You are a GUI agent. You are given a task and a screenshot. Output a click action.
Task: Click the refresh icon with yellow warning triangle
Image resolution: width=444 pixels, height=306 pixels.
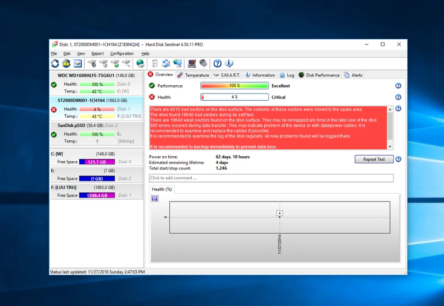[x=66, y=63]
